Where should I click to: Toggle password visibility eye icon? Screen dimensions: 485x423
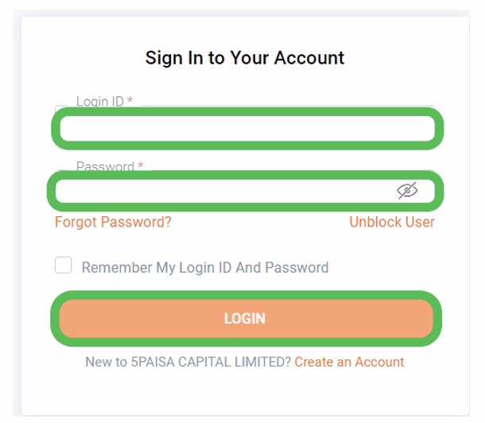(x=407, y=190)
